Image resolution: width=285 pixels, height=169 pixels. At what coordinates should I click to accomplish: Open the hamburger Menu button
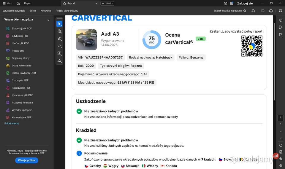coord(7,3)
